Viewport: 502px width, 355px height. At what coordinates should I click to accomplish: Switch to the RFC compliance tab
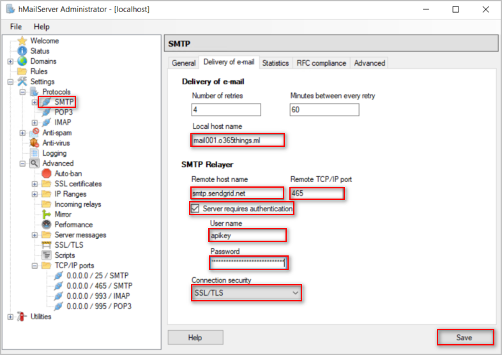(321, 63)
